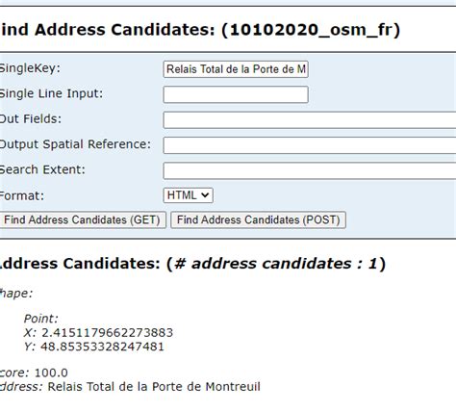Click the Address Candidates results heading

click(191, 264)
